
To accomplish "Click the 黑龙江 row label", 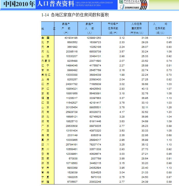I will click(x=46, y=75).
